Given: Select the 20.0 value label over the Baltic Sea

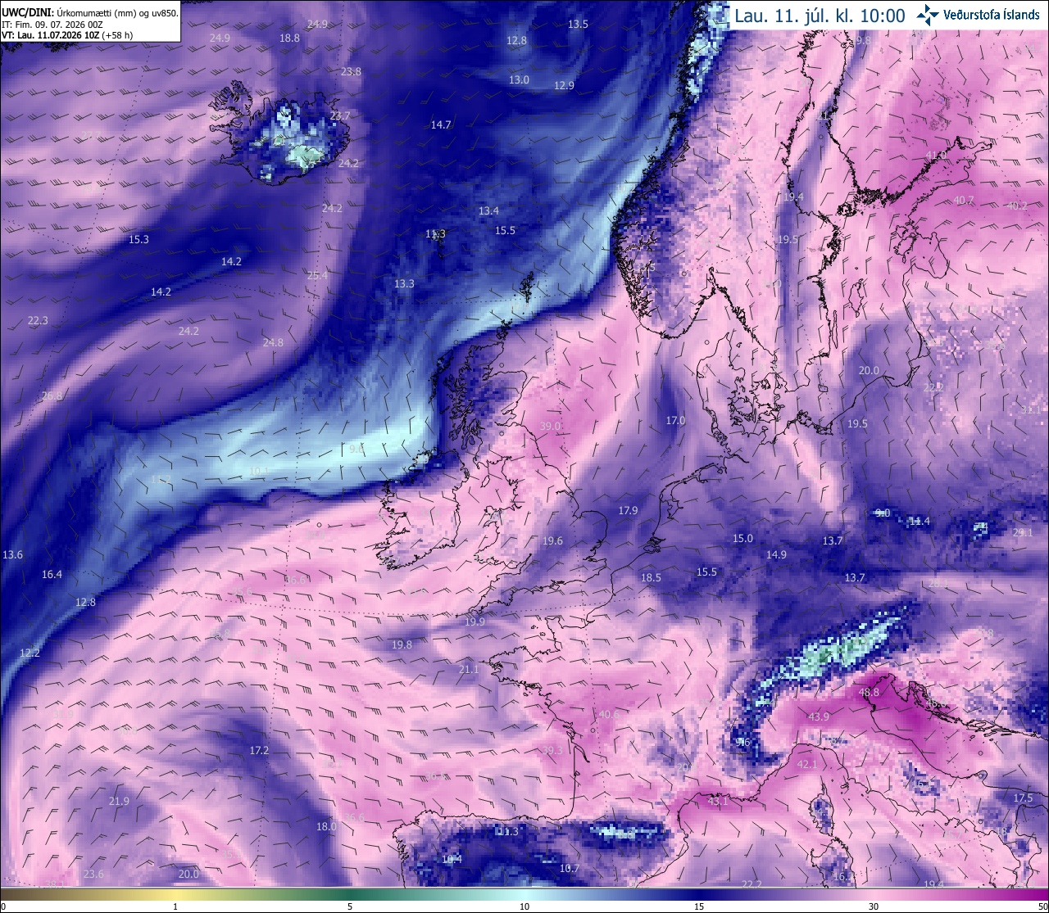Looking at the screenshot, I should tap(869, 370).
